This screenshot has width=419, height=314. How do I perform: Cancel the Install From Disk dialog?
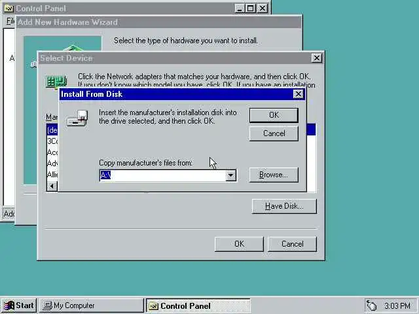[x=274, y=133]
